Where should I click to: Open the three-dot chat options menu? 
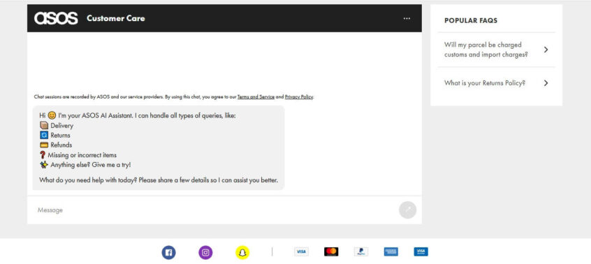407,18
